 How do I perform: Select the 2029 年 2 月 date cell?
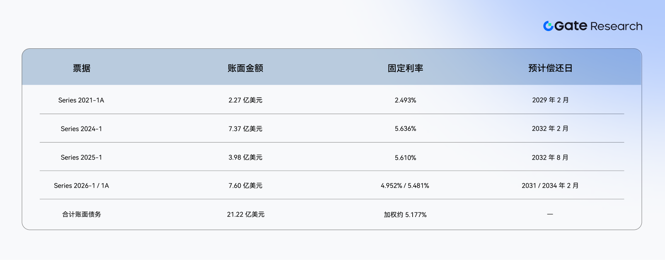coord(550,100)
